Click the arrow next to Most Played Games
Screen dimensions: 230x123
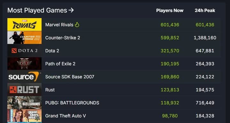[x=71, y=10]
